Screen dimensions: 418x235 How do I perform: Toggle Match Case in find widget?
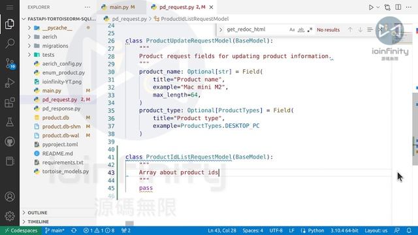[292, 29]
